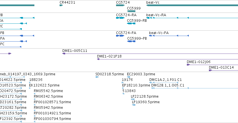Select the DME1-005C11 clone arrowhead

[64, 54]
